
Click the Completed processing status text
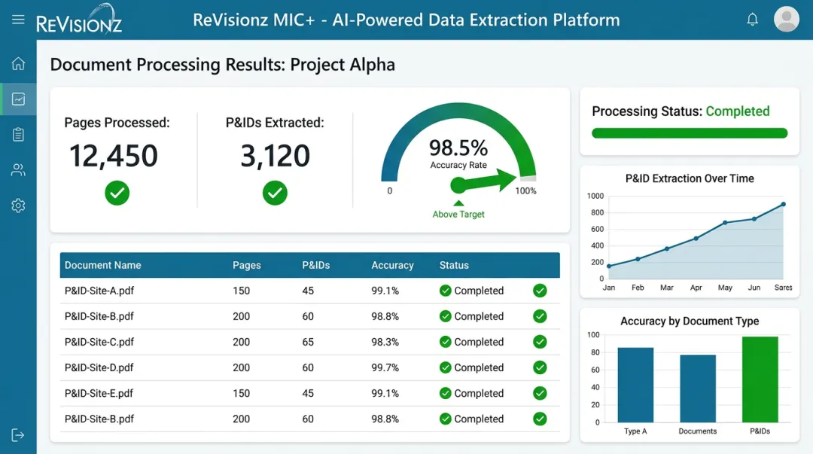point(737,111)
